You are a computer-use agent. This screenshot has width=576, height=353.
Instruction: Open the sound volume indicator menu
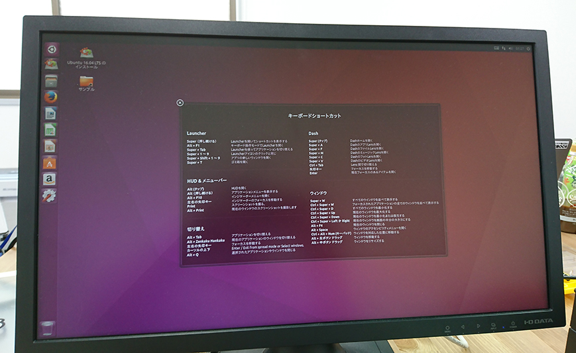point(512,48)
